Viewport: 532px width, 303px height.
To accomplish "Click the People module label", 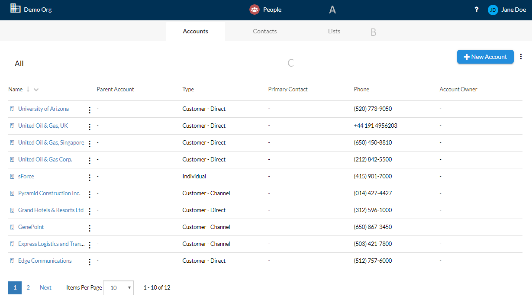I will 272,10.
